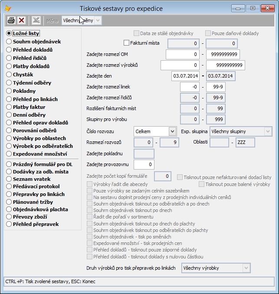This screenshot has width=279, height=294.
Task: Select Přehled řidičů option
Action: point(9,58)
